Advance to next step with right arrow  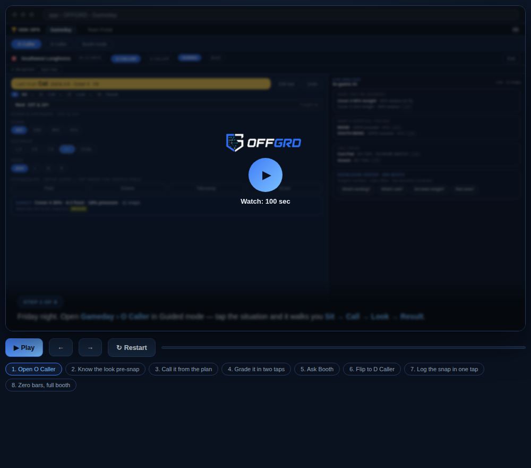click(90, 348)
